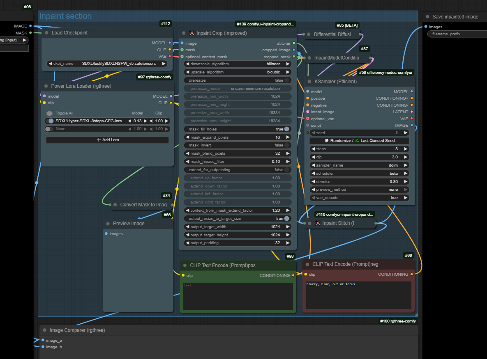This screenshot has width=487, height=359.
Task: Click the LATENT output port on KSampler
Action: click(x=411, y=112)
